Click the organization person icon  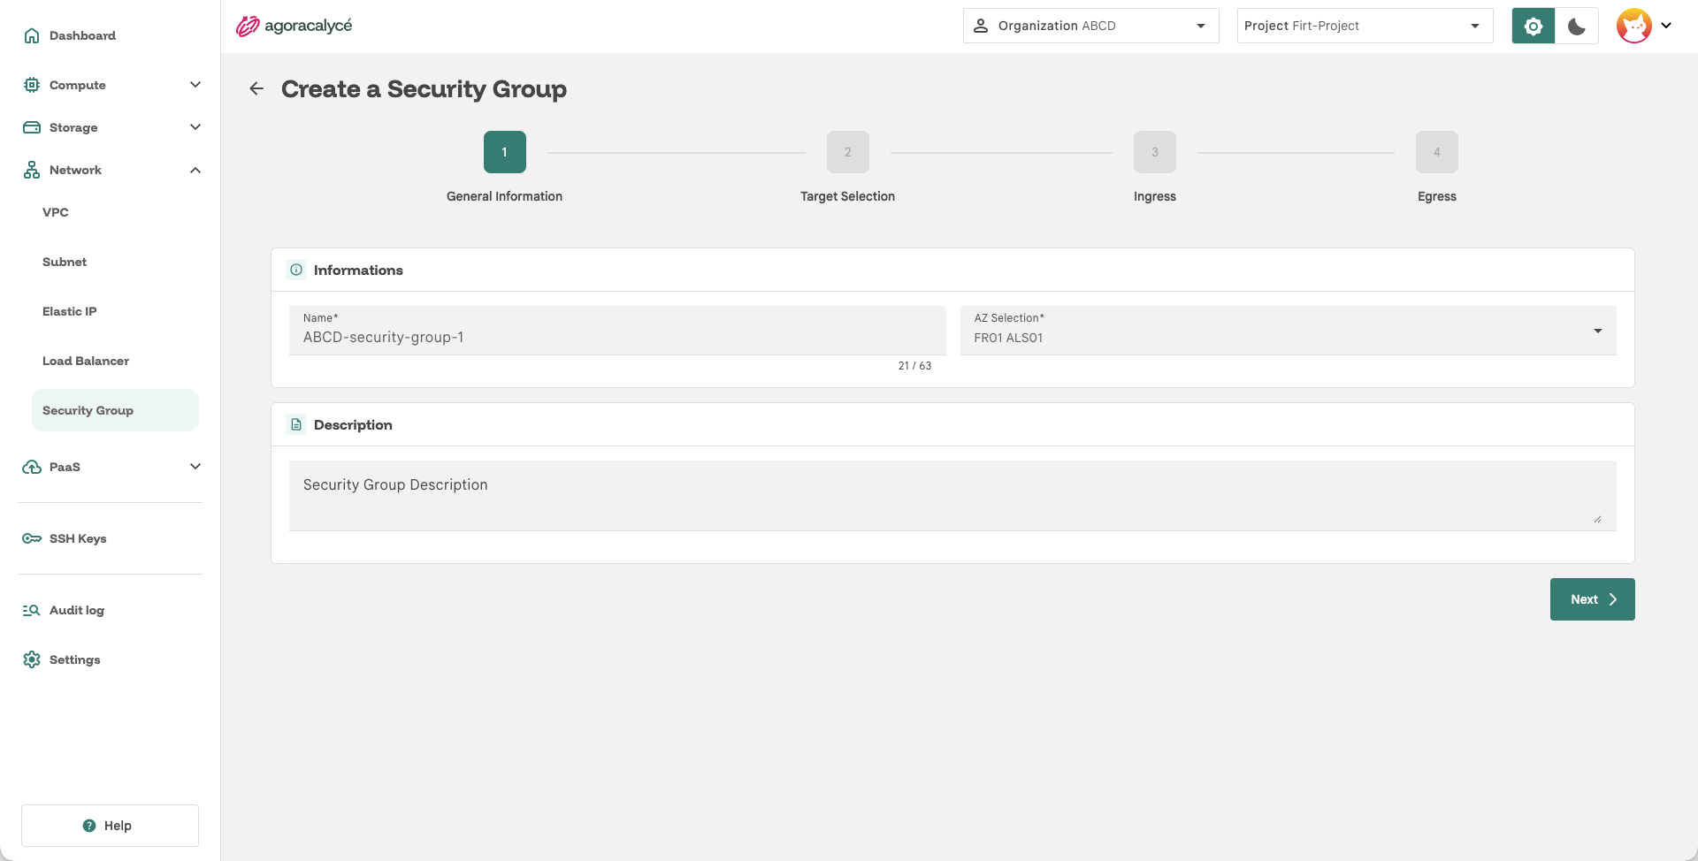981,26
